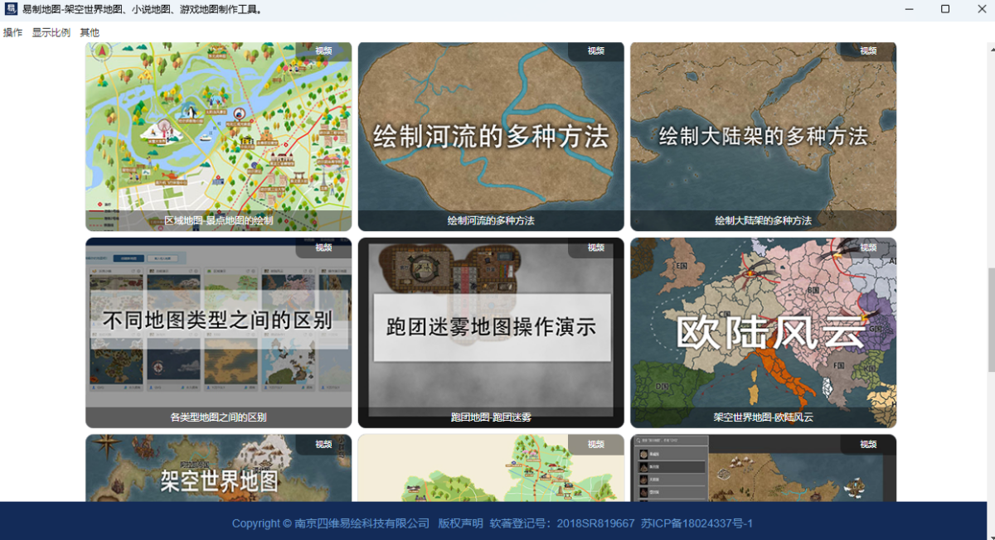
Task: Click 视频 badge on 欧陆风云 card
Action: [867, 248]
